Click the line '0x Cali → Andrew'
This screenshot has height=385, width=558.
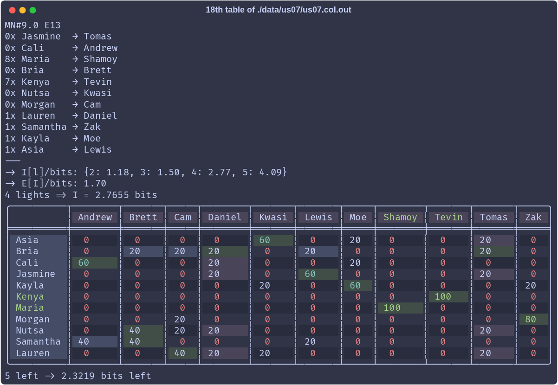(61, 48)
